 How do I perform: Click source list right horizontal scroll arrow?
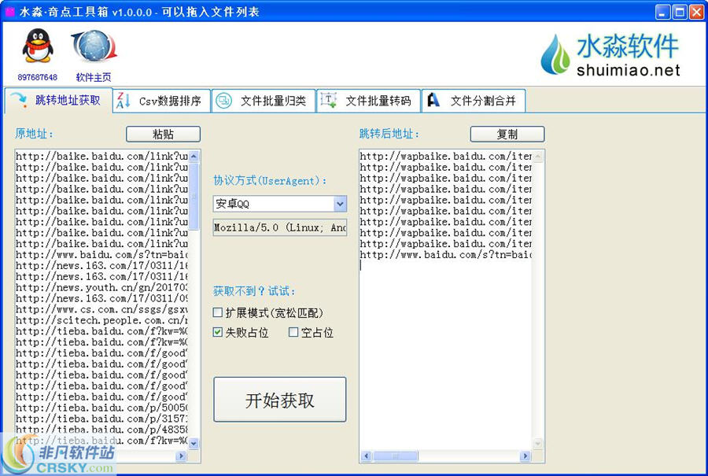(182, 456)
